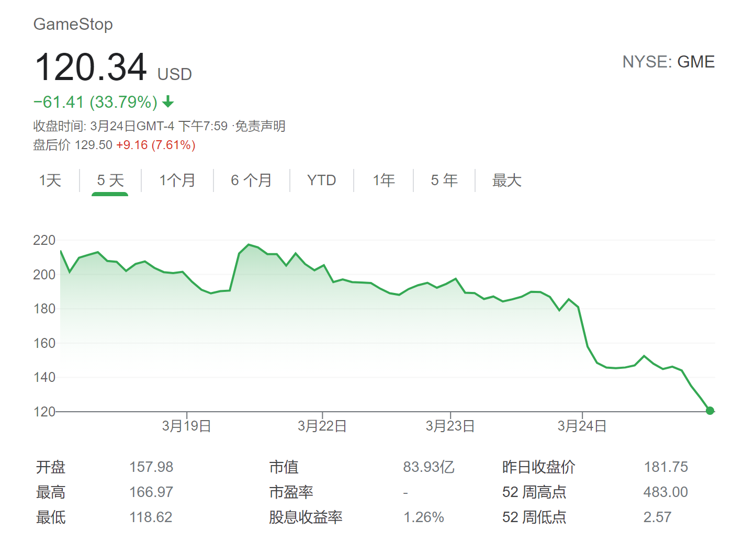Click the 3月19日 date label on the axis

tap(186, 426)
